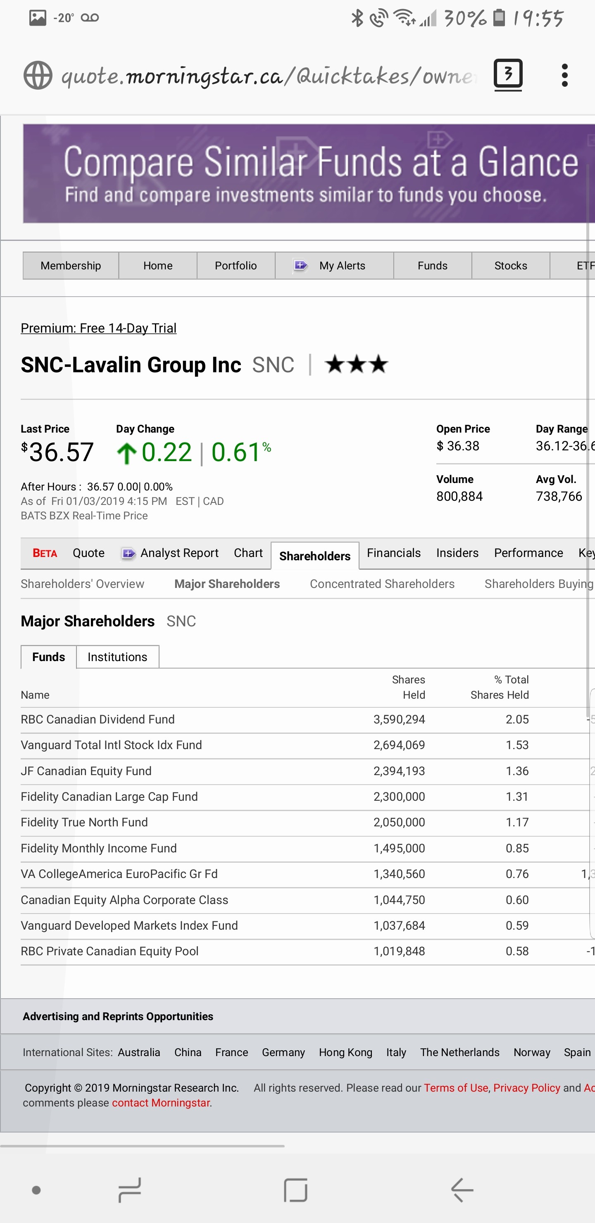The image size is (595, 1223).
Task: Click the three-star Morningstar rating
Action: click(x=357, y=364)
